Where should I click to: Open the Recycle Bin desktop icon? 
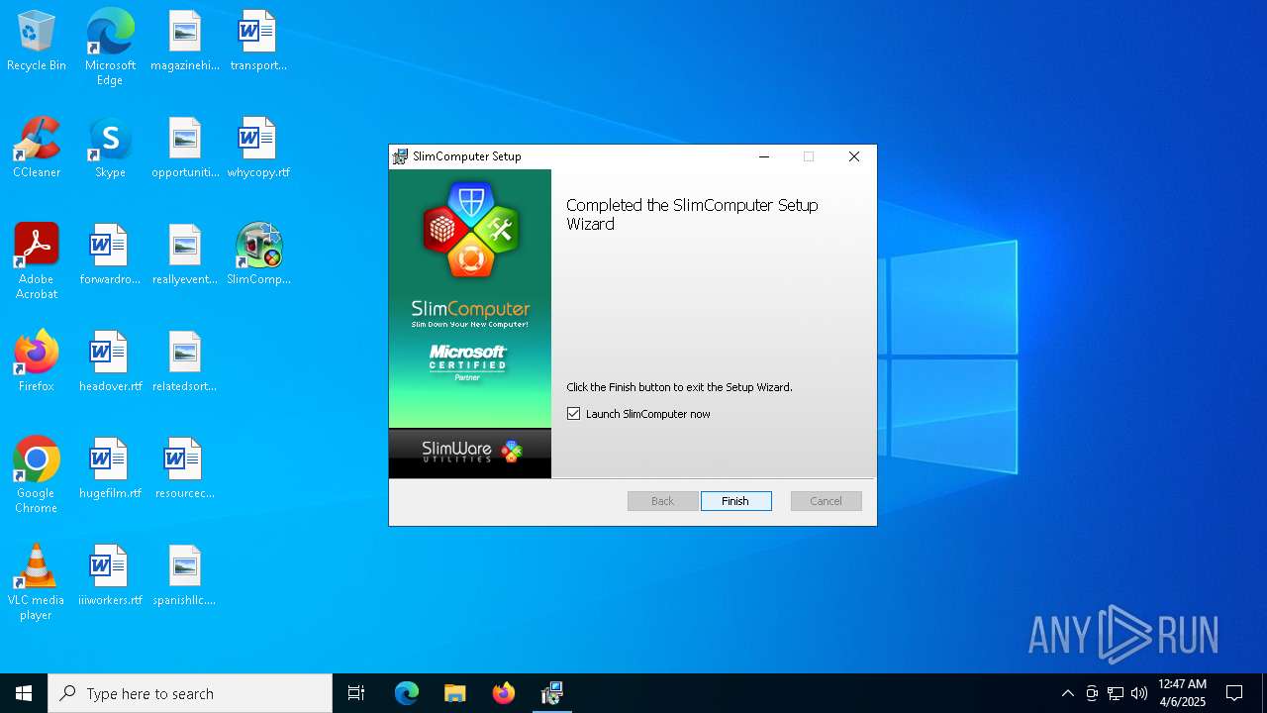tap(37, 41)
